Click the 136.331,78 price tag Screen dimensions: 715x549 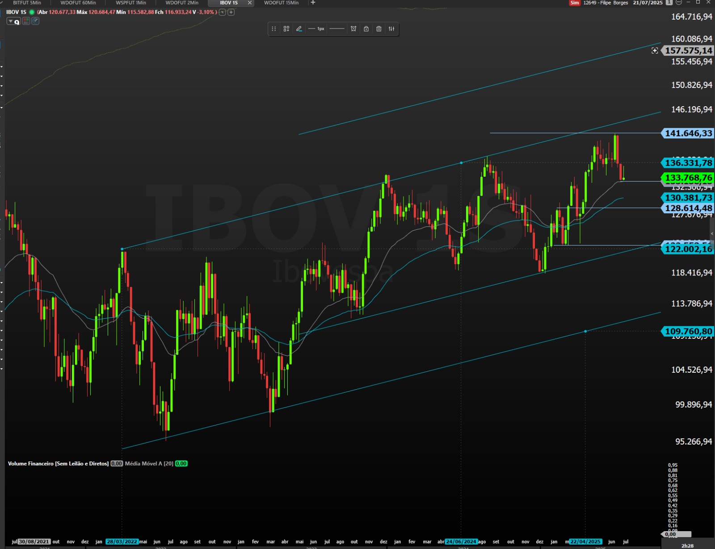(x=688, y=163)
